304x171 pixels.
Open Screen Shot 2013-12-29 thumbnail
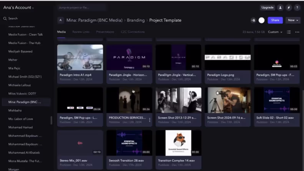pyautogui.click(x=178, y=100)
